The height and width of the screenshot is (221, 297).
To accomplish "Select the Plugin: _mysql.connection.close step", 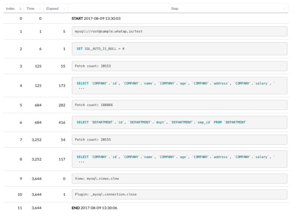I will [179, 194].
